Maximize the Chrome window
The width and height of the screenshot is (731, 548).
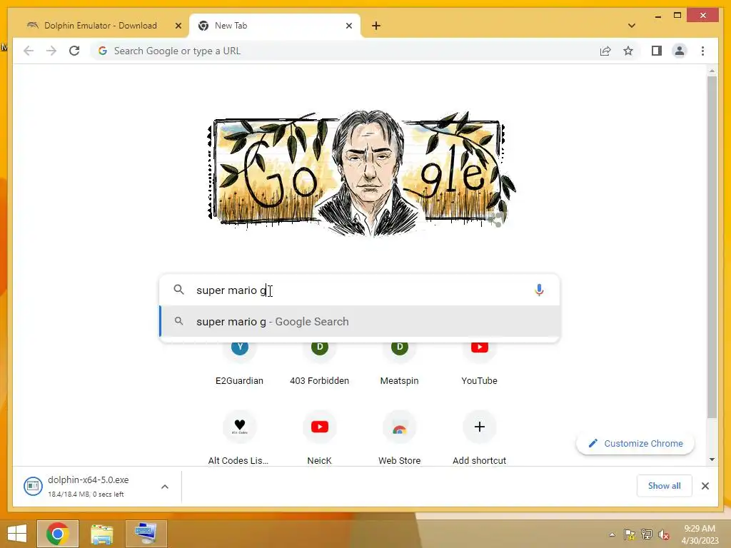(x=677, y=16)
